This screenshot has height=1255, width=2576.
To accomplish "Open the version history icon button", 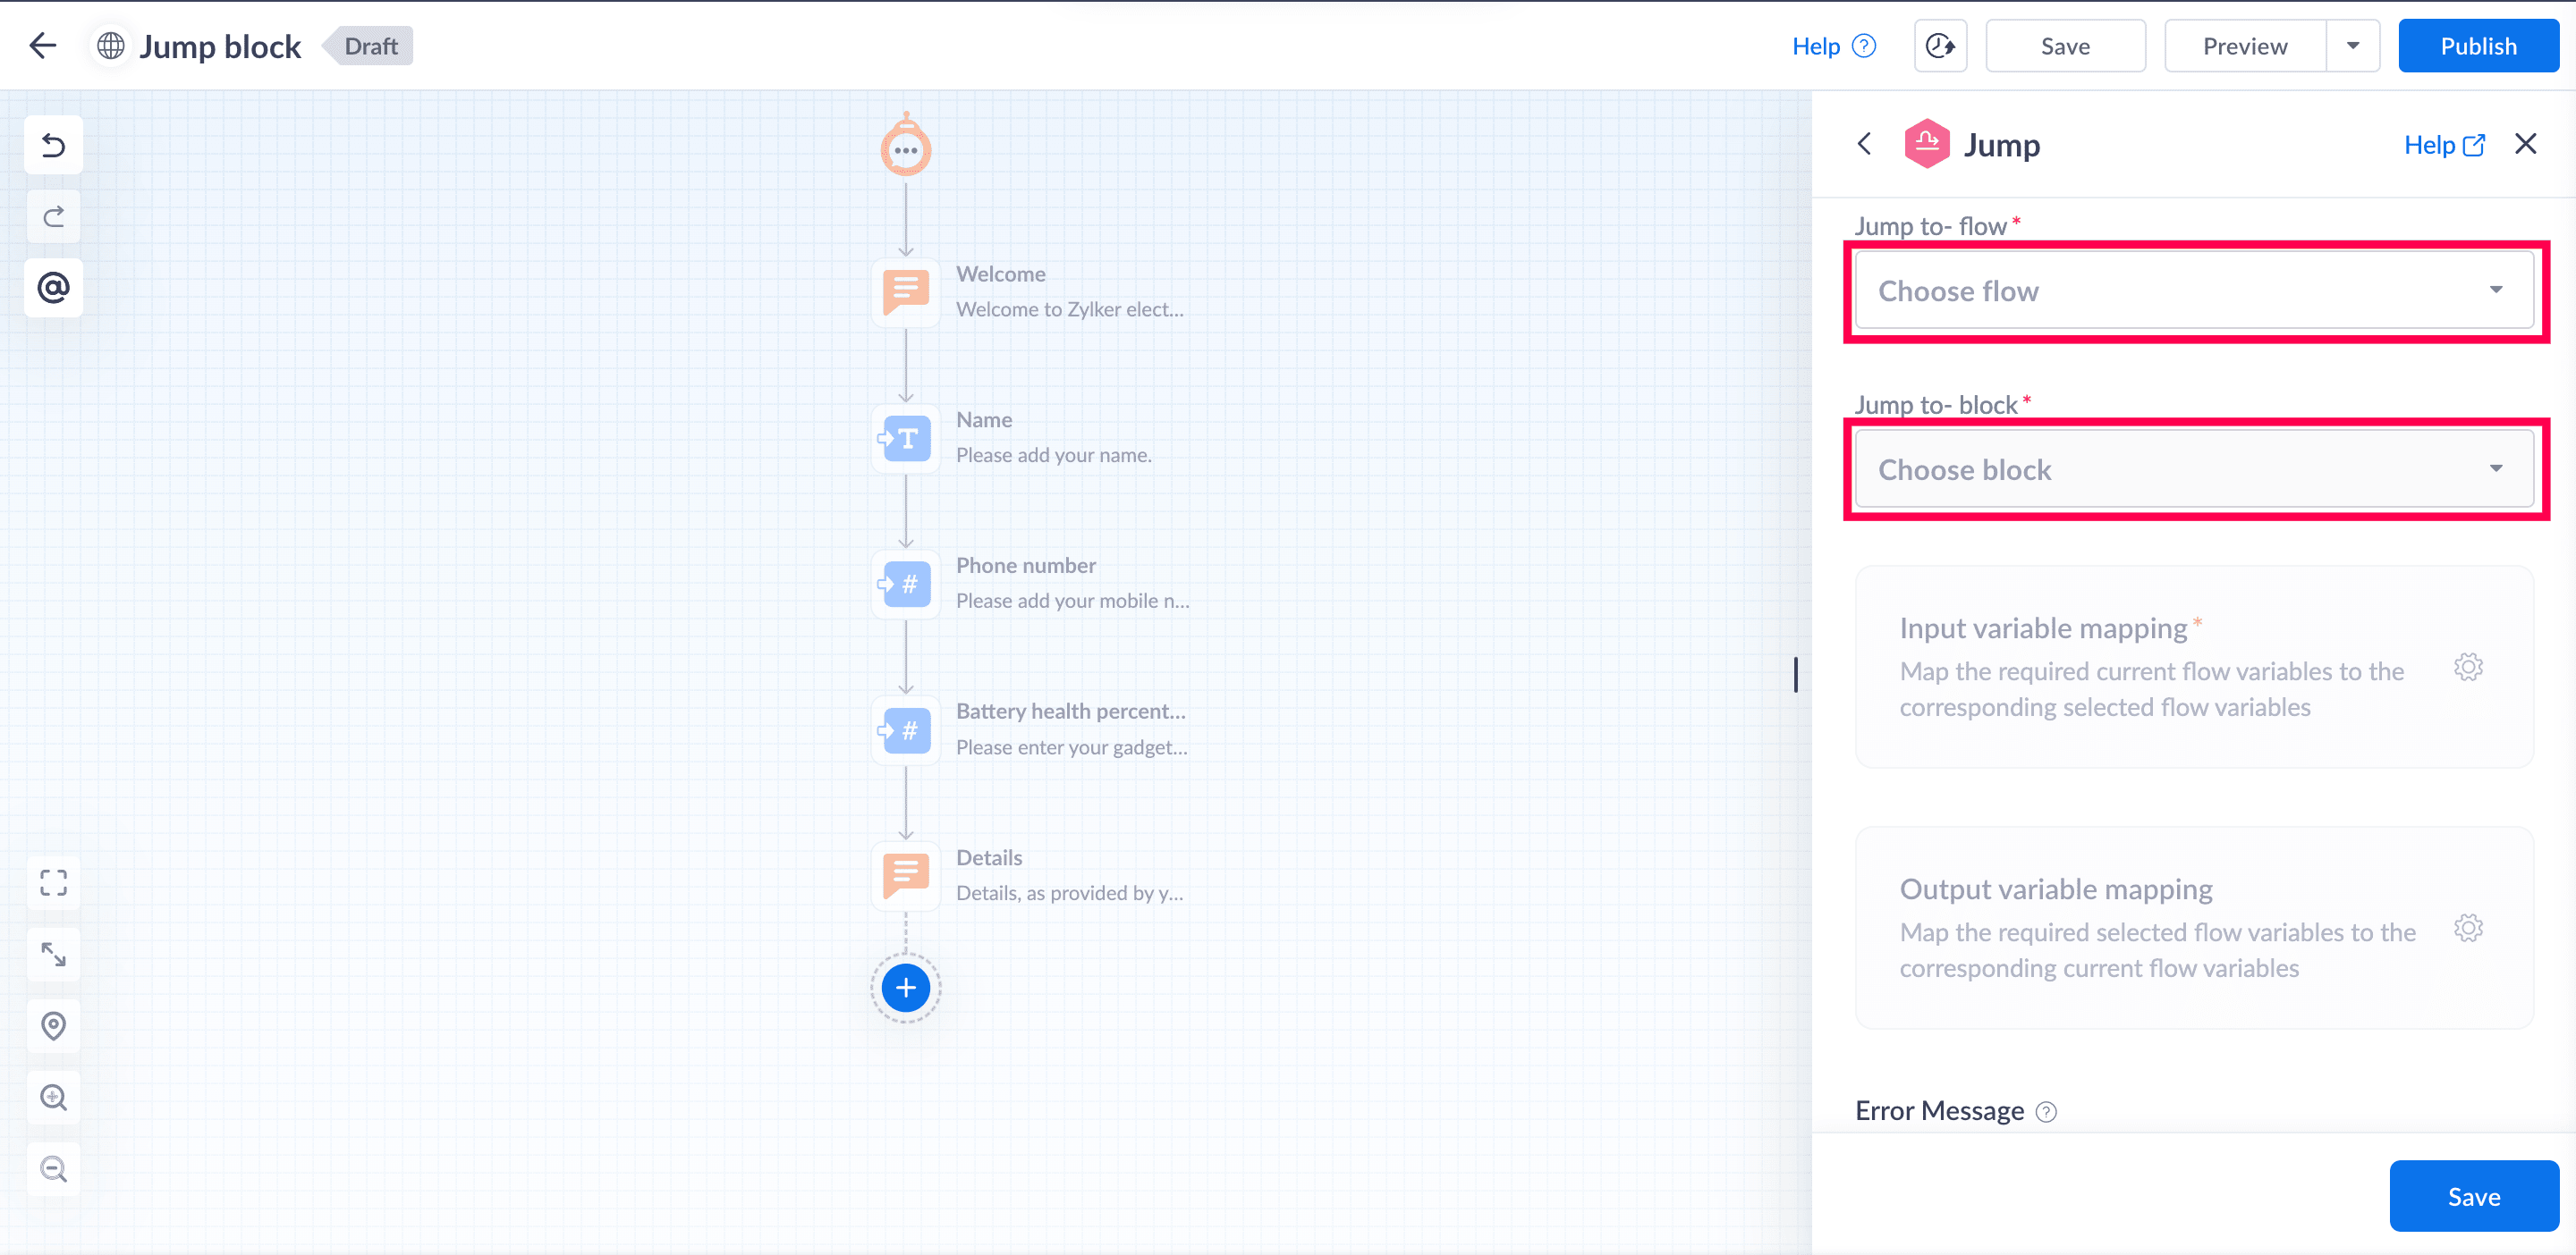I will (x=1940, y=46).
